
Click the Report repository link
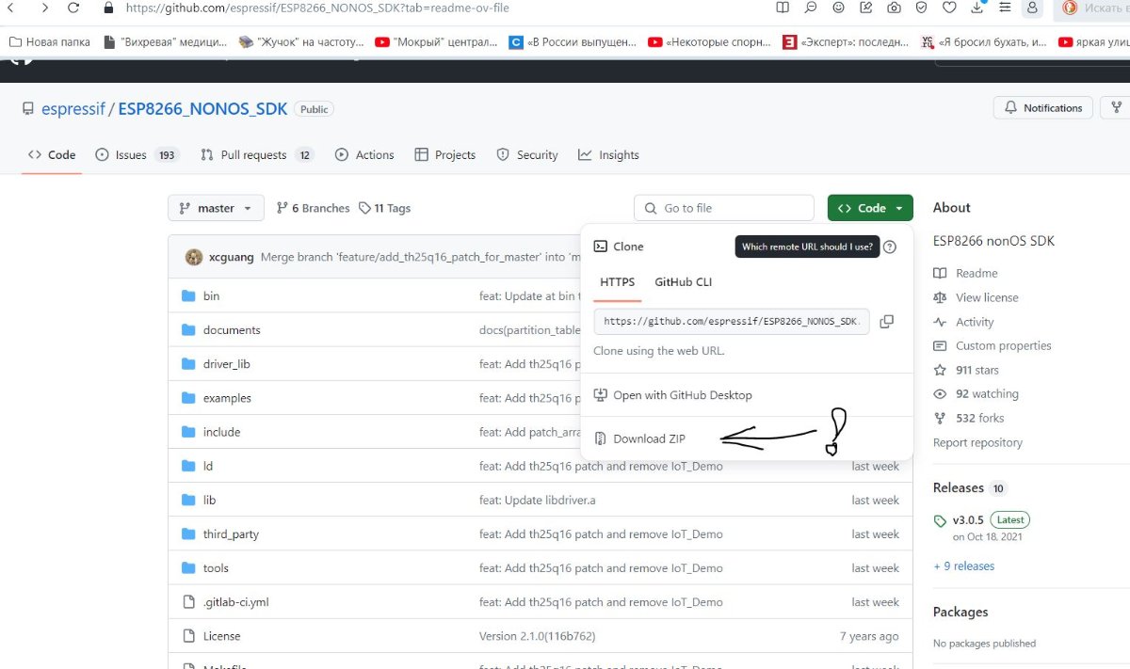[x=977, y=442]
